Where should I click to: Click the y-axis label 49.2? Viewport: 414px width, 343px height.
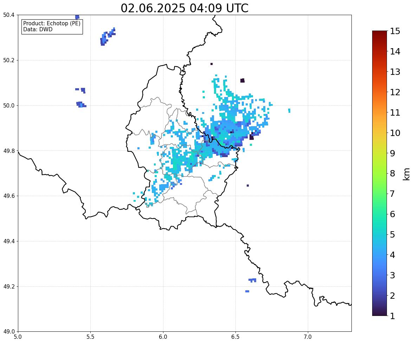pos(9,286)
